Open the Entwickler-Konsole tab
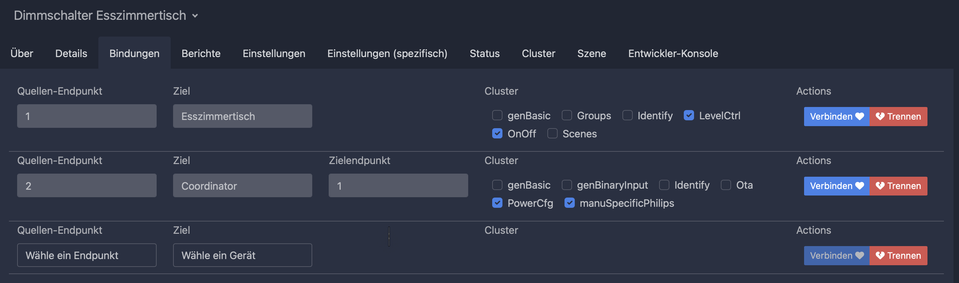959x283 pixels. [x=673, y=53]
